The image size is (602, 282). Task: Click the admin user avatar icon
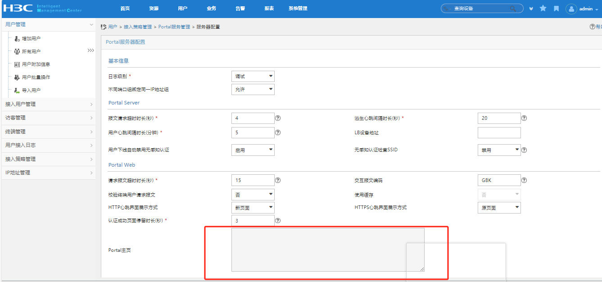[x=571, y=9]
